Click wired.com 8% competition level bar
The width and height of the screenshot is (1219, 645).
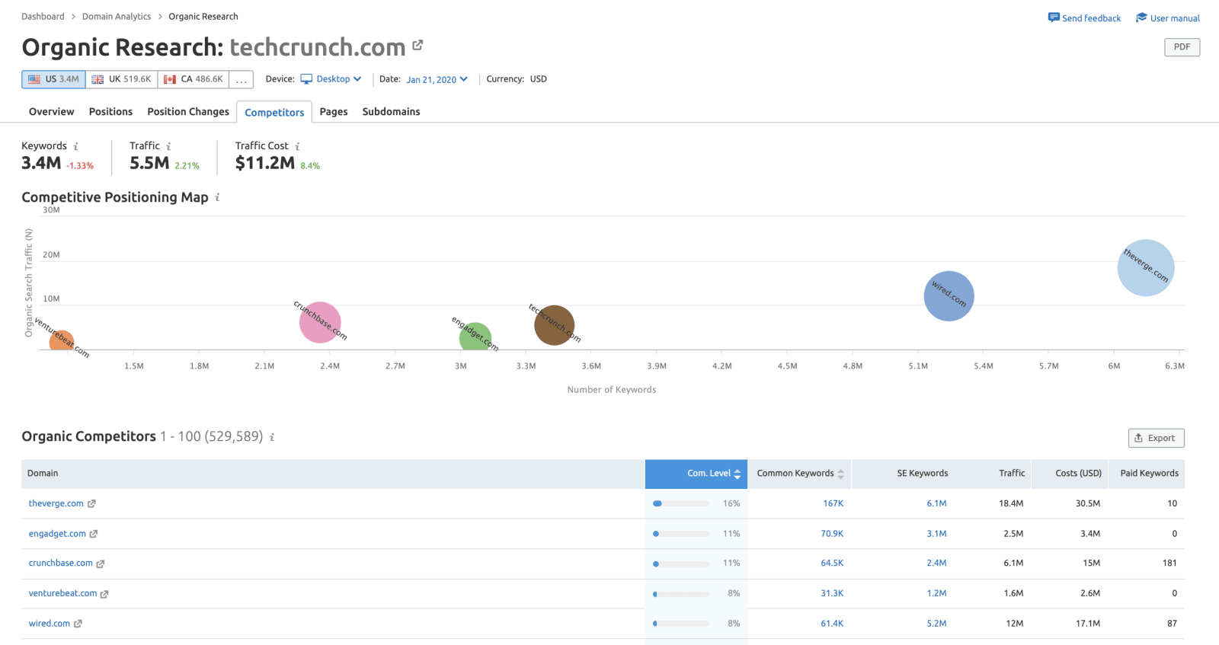click(681, 624)
